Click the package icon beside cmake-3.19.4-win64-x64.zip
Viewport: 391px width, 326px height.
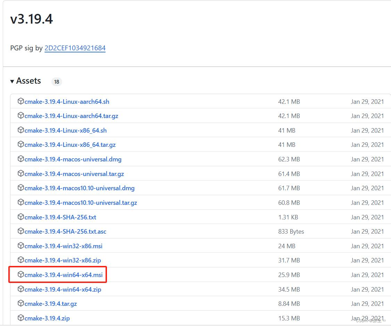tap(21, 289)
